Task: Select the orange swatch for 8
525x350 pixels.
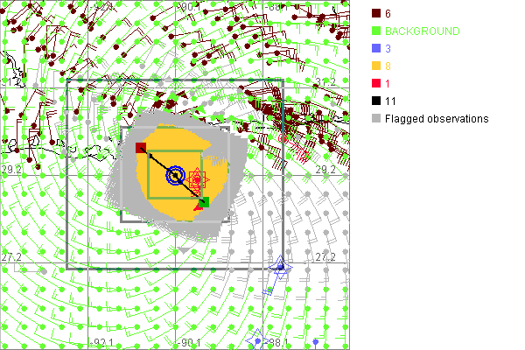Action: click(x=375, y=66)
